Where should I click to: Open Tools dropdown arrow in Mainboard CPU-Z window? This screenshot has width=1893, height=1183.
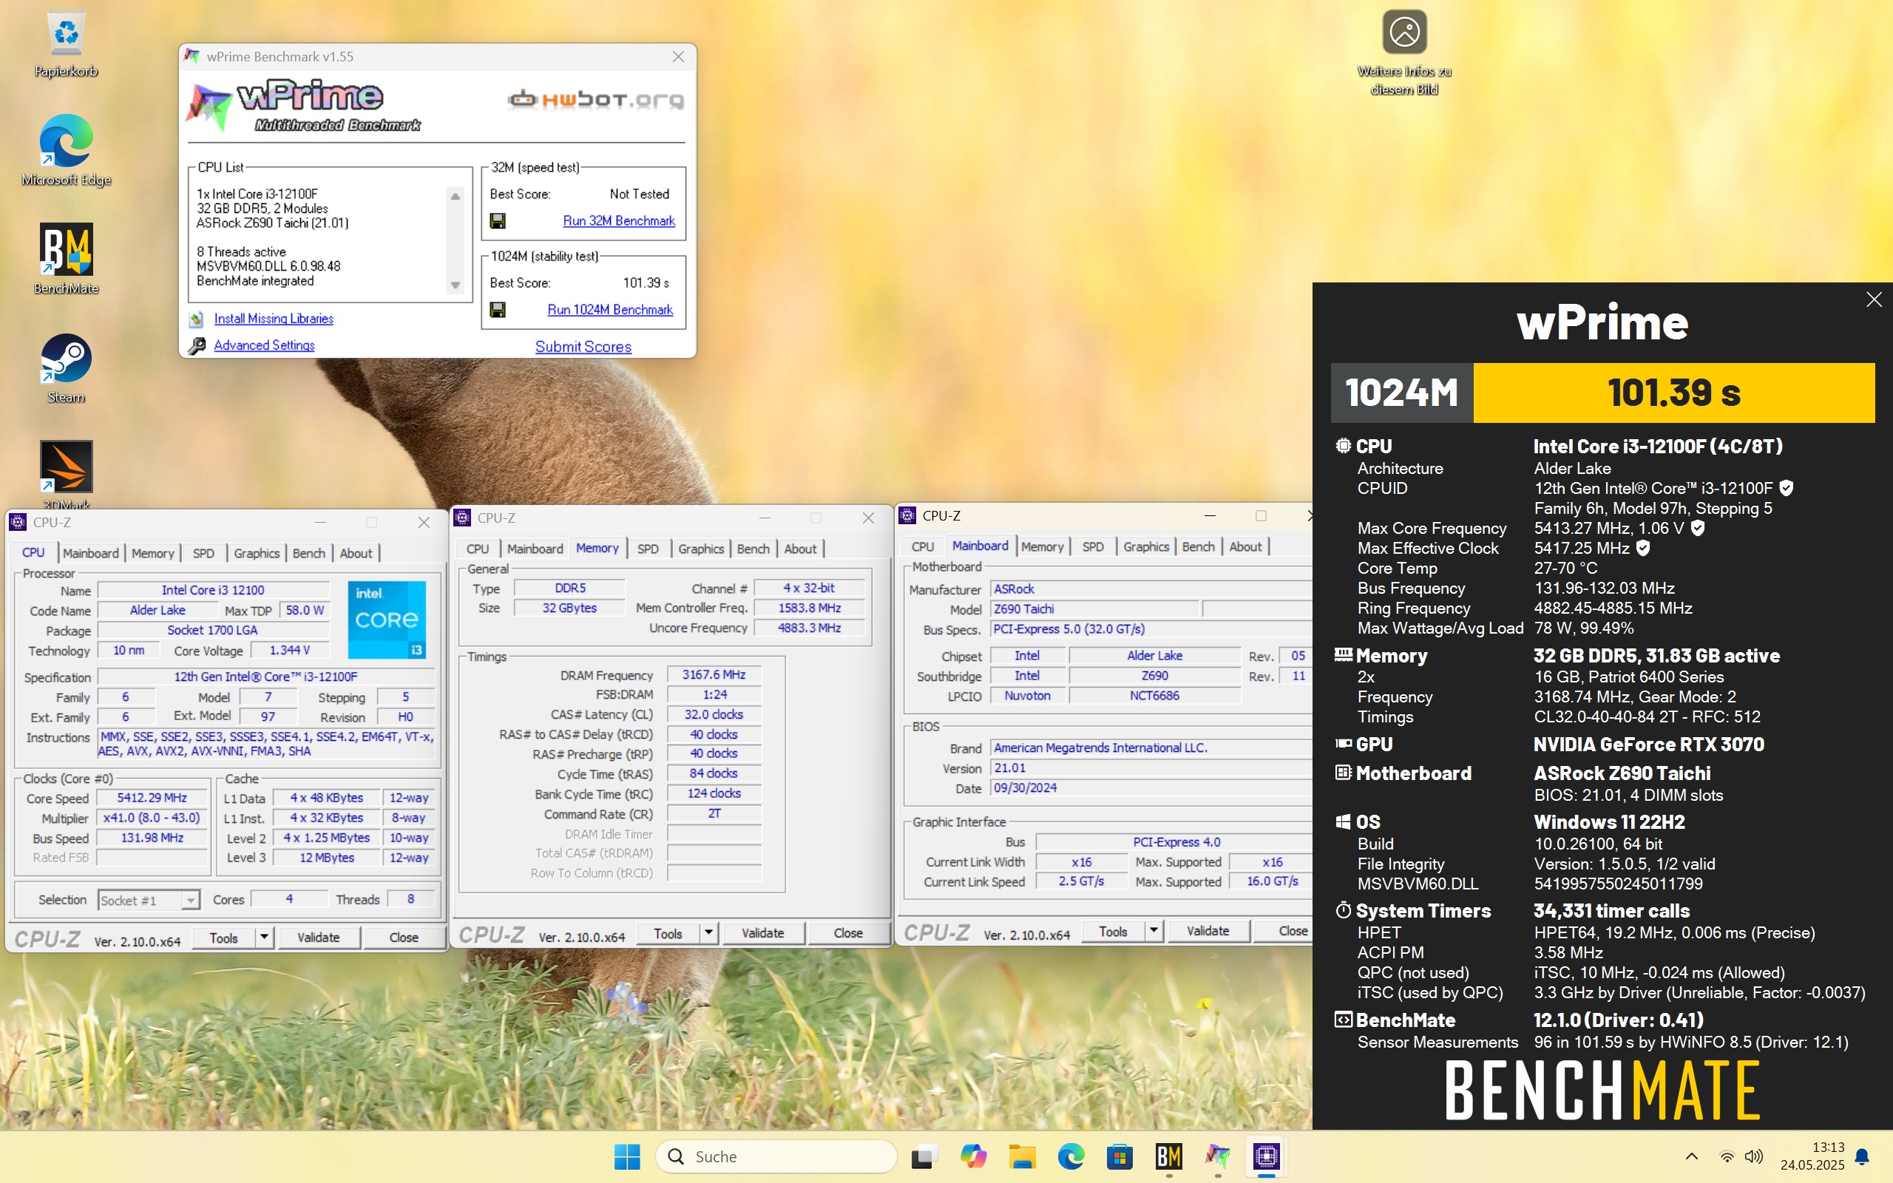click(1153, 931)
